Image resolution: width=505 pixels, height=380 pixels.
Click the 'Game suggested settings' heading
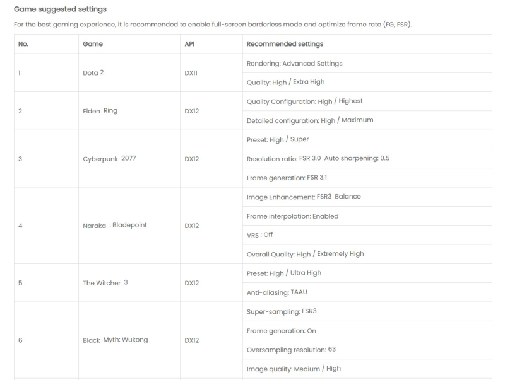click(x=60, y=9)
